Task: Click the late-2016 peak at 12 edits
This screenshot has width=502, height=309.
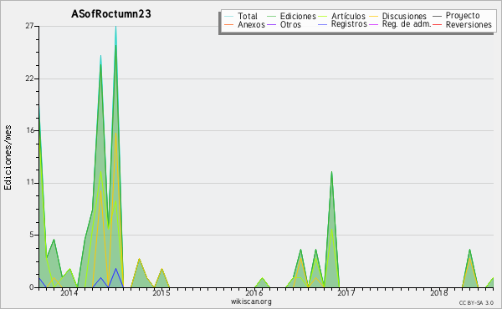Action: 331,173
